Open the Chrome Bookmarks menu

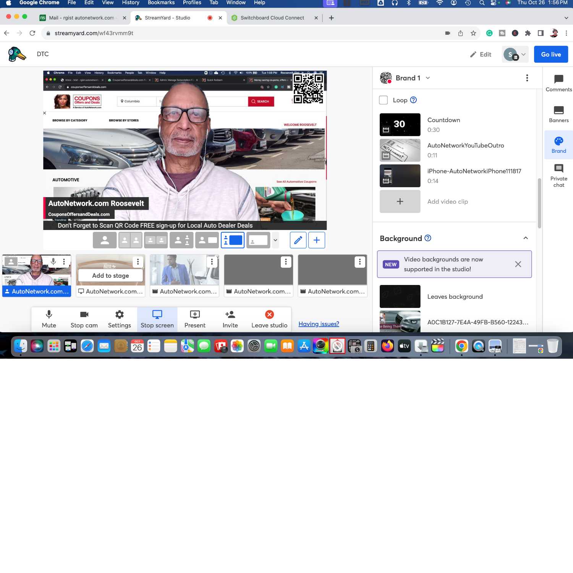tap(161, 3)
